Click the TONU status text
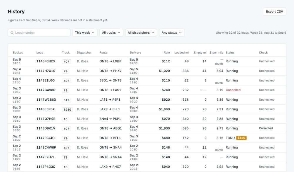The width and height of the screenshot is (294, 172). click(230, 138)
